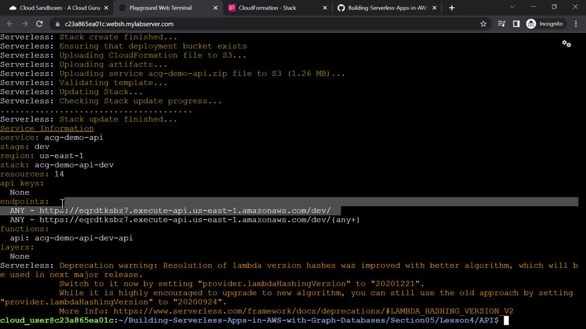This screenshot has width=586, height=329.
Task: Click the 'Deprecation warning' message line
Action: pyautogui.click(x=289, y=265)
